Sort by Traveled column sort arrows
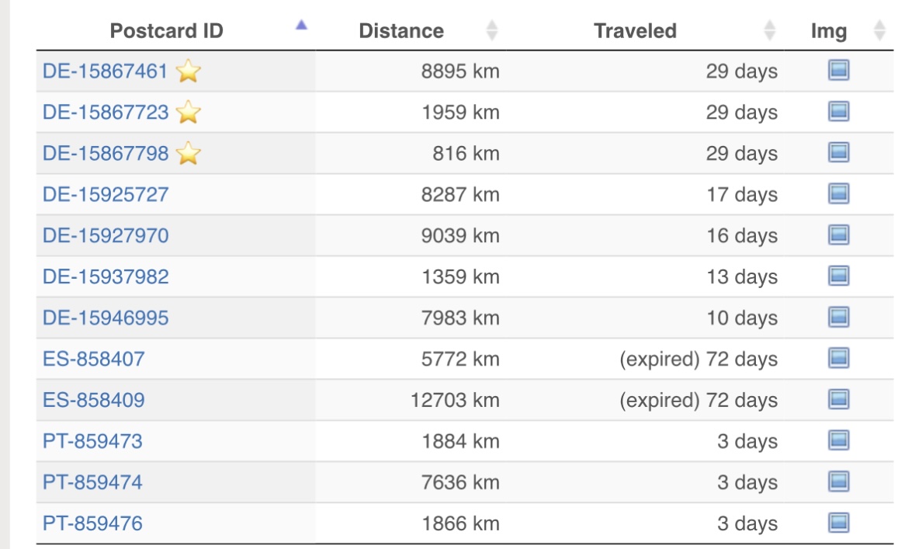The height and width of the screenshot is (549, 905). pos(769,31)
